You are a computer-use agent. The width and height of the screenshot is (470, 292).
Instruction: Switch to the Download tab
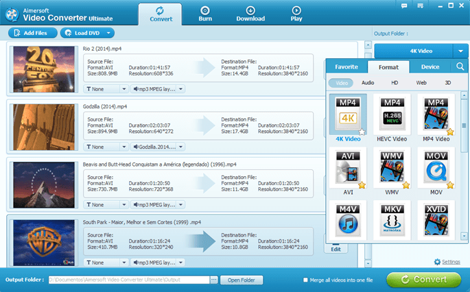tap(250, 14)
